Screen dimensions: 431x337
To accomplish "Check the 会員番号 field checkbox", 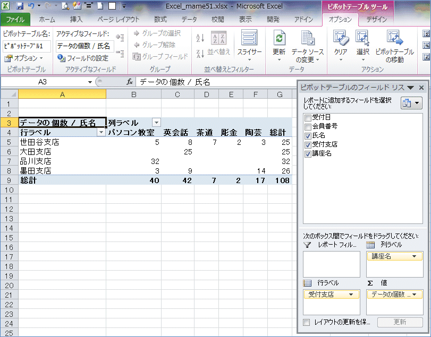I will (307, 126).
